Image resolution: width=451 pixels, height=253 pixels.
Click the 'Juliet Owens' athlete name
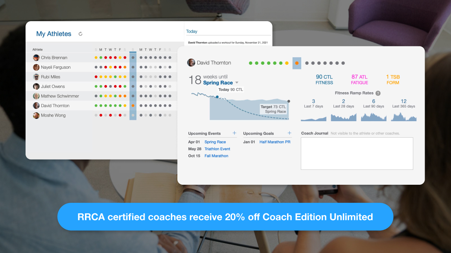53,86
